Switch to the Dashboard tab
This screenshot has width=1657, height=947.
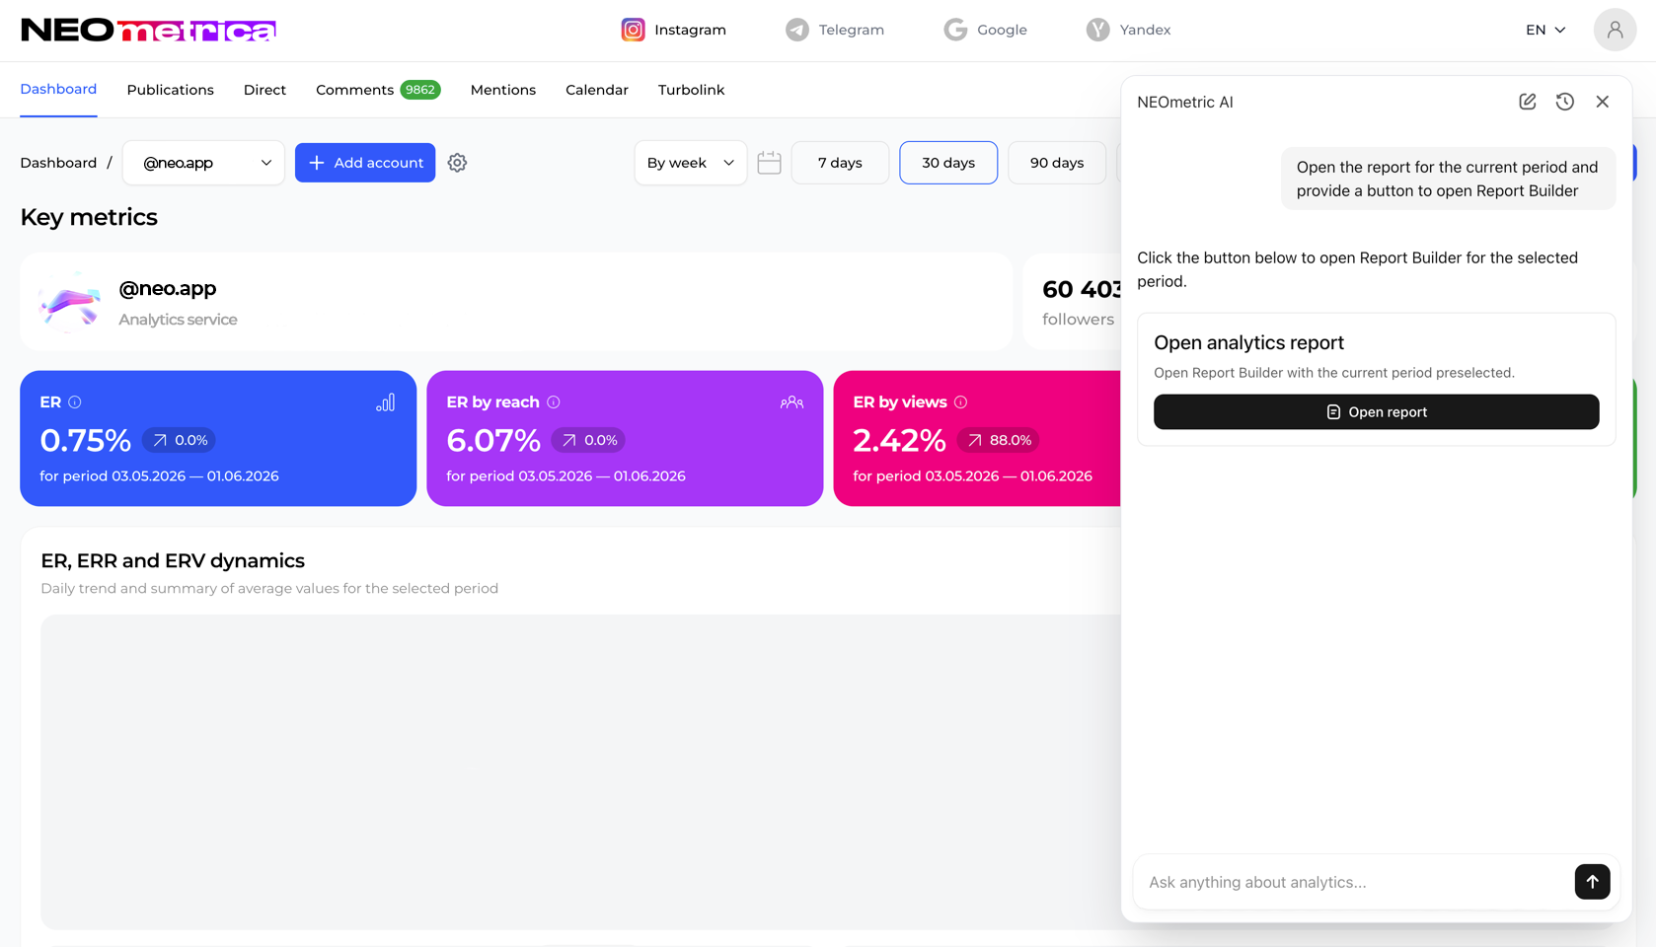tap(58, 89)
